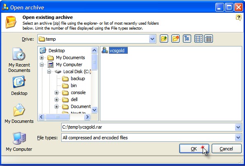Switch to details view icon
Viewport: 245px width, 166px height.
tap(208, 39)
